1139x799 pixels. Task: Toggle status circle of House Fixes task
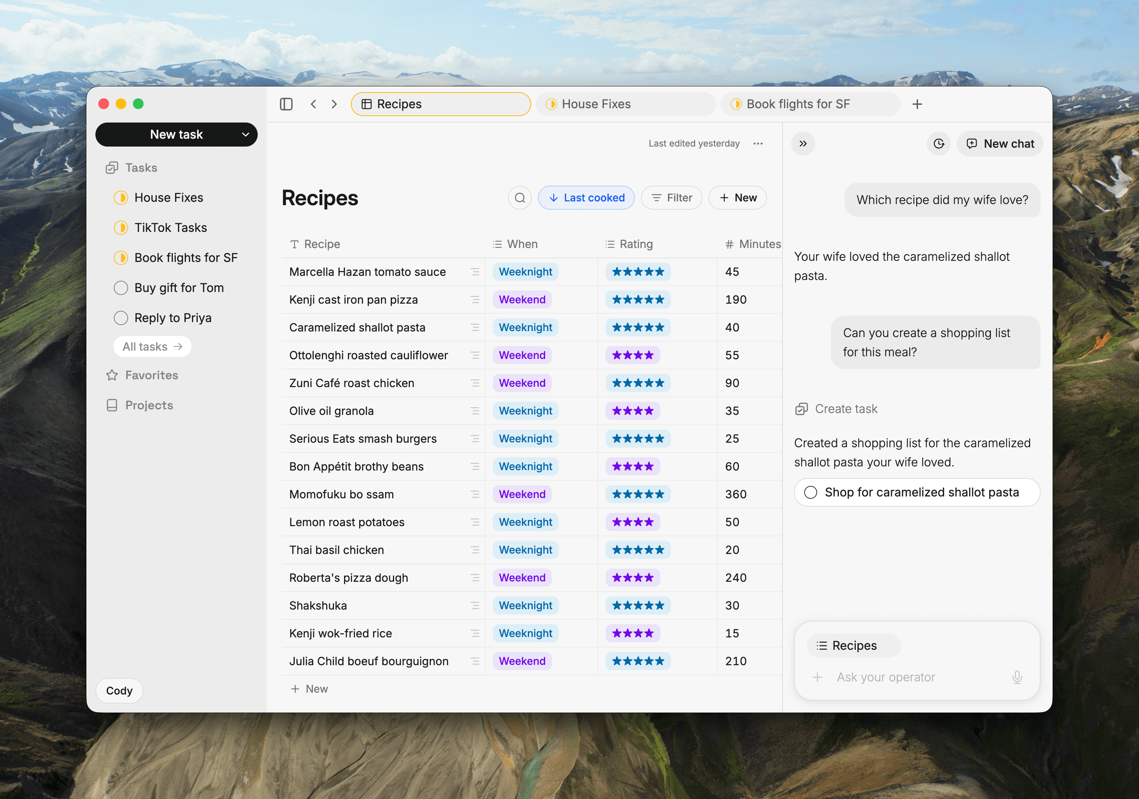(121, 198)
